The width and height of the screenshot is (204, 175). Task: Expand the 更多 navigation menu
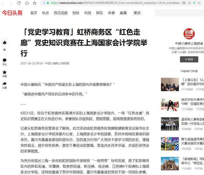coord(137,13)
